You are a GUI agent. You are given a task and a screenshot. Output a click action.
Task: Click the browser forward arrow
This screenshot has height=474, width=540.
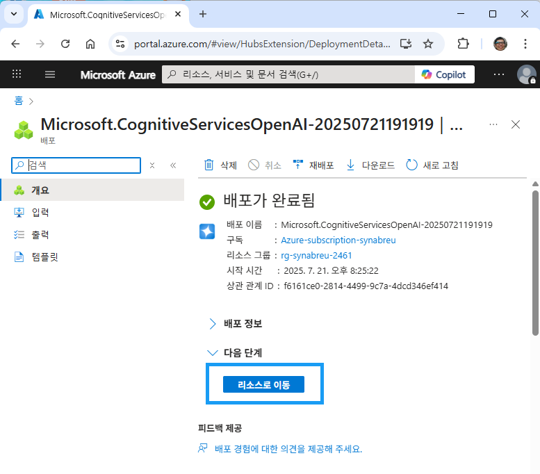40,44
